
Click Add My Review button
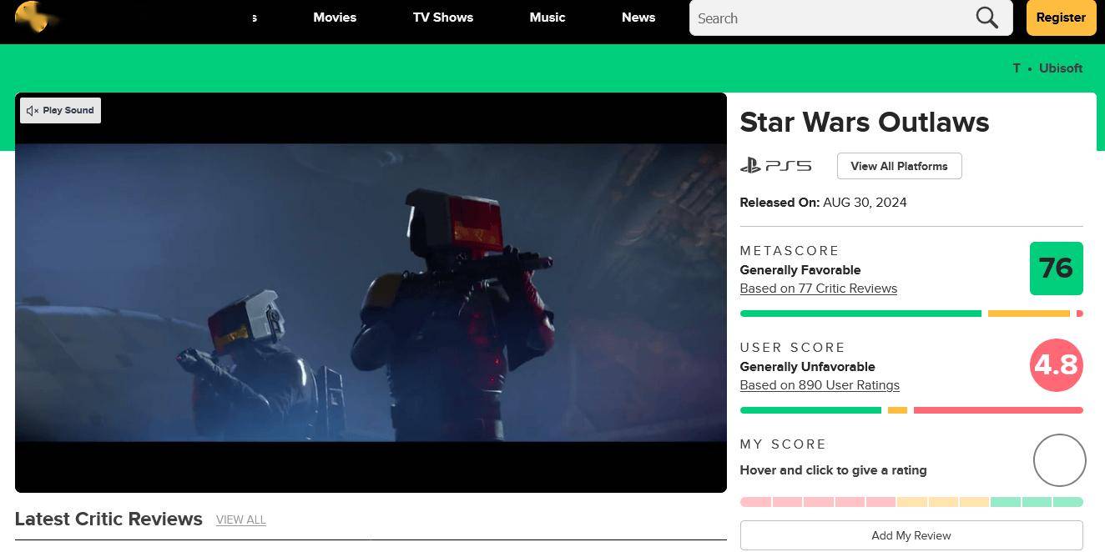pos(911,535)
